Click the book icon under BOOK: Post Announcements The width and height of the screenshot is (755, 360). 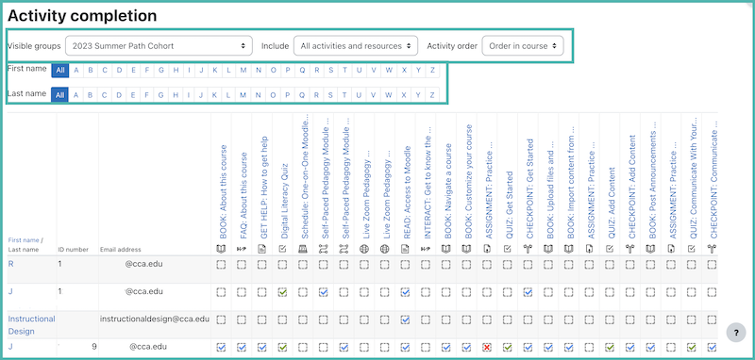[651, 249]
